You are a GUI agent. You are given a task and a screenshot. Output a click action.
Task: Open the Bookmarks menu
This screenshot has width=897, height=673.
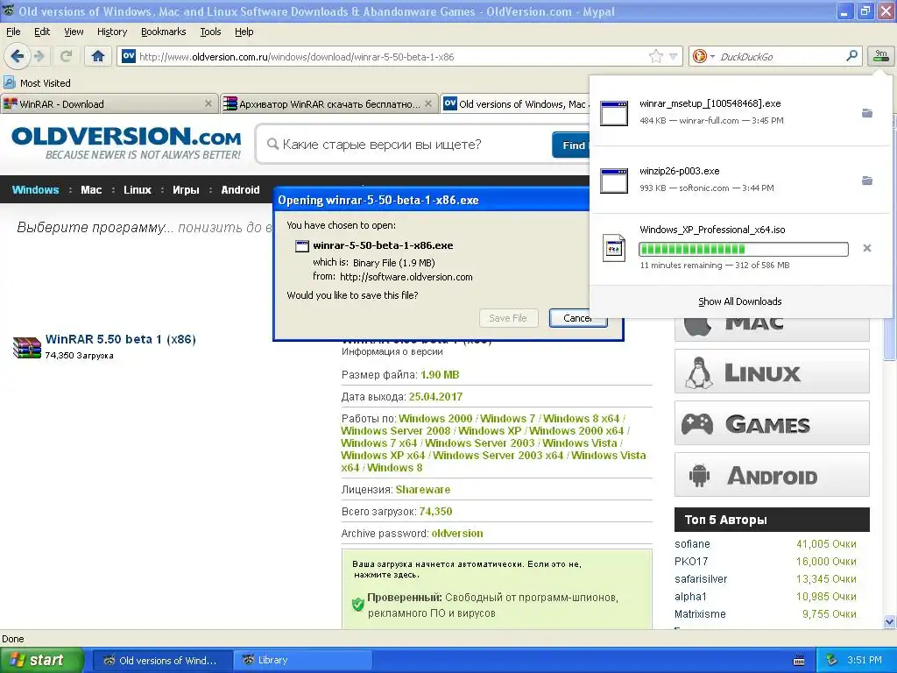coord(163,32)
